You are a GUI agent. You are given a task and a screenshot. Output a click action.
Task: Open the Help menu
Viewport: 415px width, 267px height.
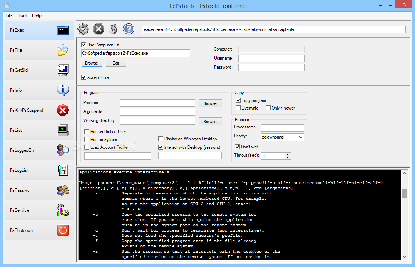pyautogui.click(x=37, y=15)
